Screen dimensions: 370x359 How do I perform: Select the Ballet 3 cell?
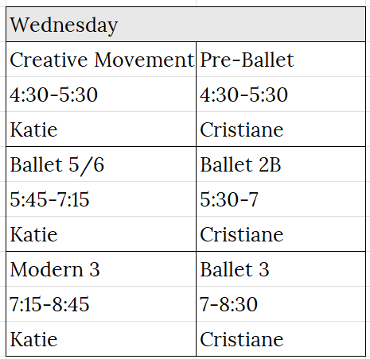(x=281, y=269)
